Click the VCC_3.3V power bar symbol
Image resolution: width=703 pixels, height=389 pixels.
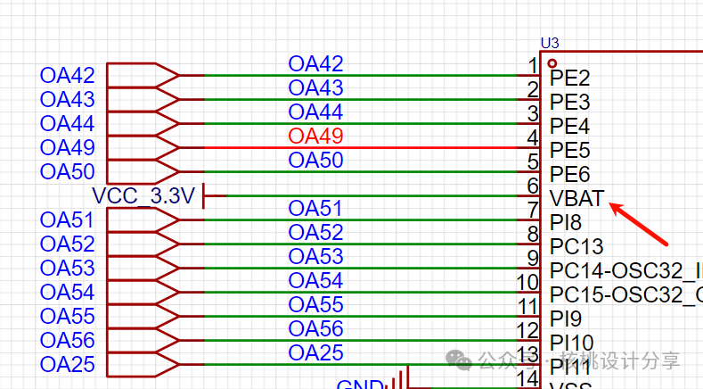[x=205, y=195]
